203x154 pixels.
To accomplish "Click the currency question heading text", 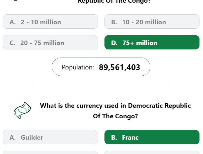I will 115,111.
